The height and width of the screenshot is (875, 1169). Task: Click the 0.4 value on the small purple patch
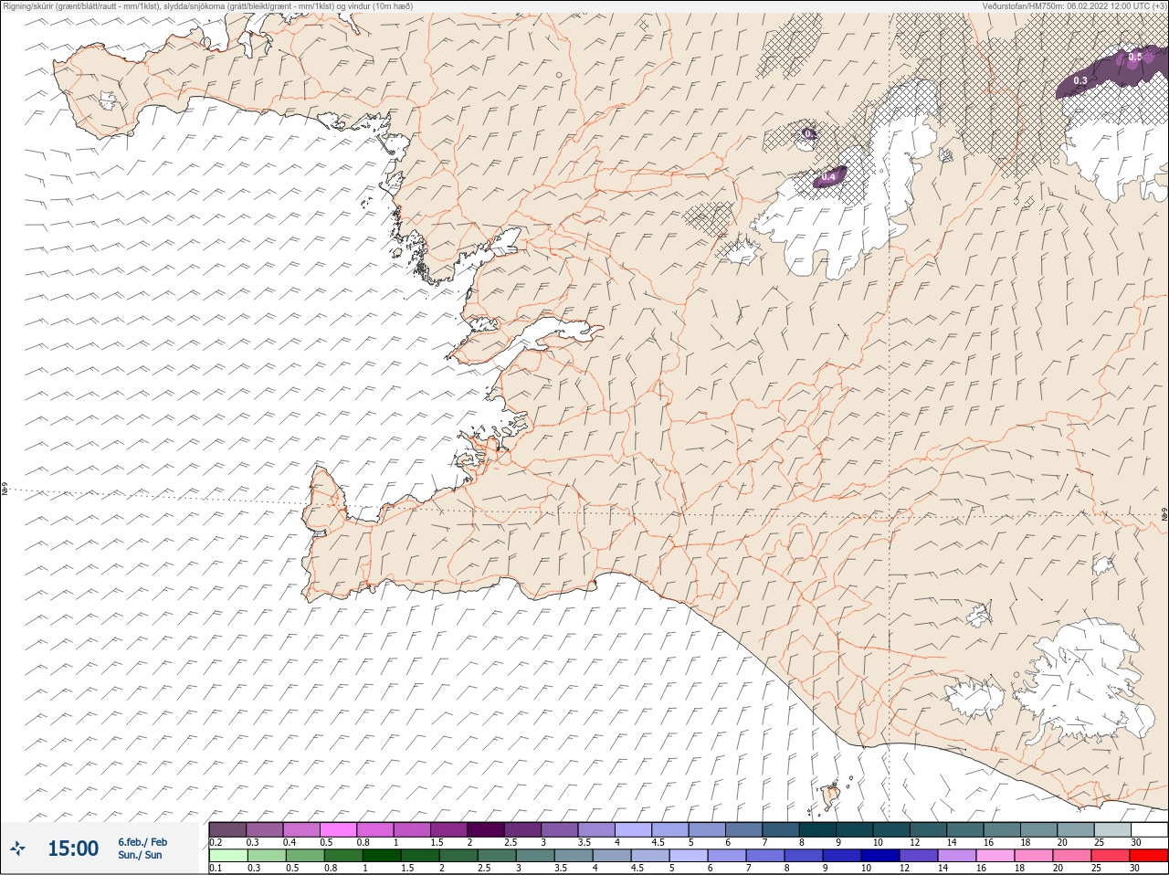(x=828, y=176)
